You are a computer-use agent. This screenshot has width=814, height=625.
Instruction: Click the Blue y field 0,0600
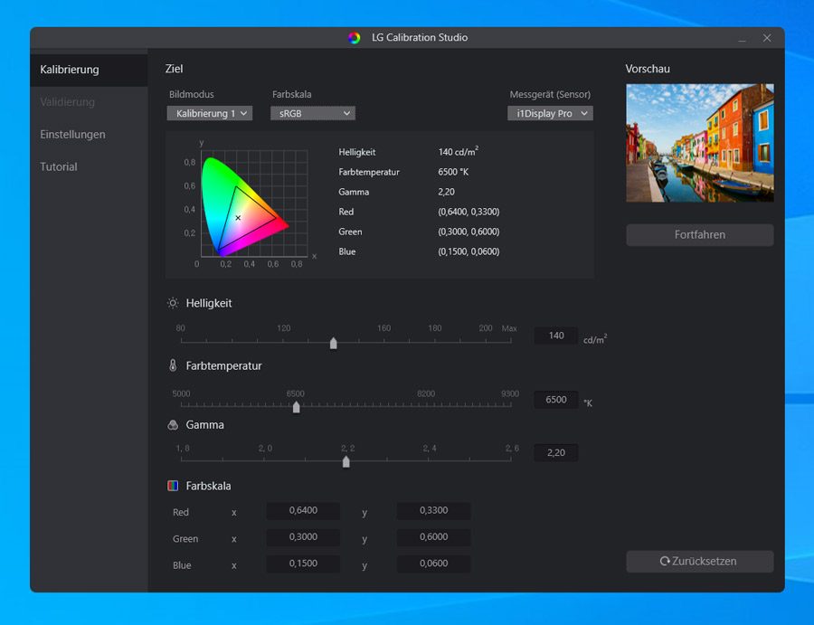(x=433, y=563)
